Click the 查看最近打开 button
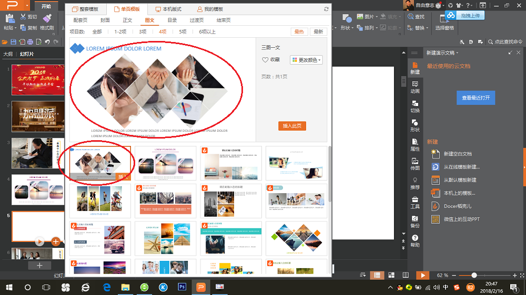 click(x=476, y=98)
